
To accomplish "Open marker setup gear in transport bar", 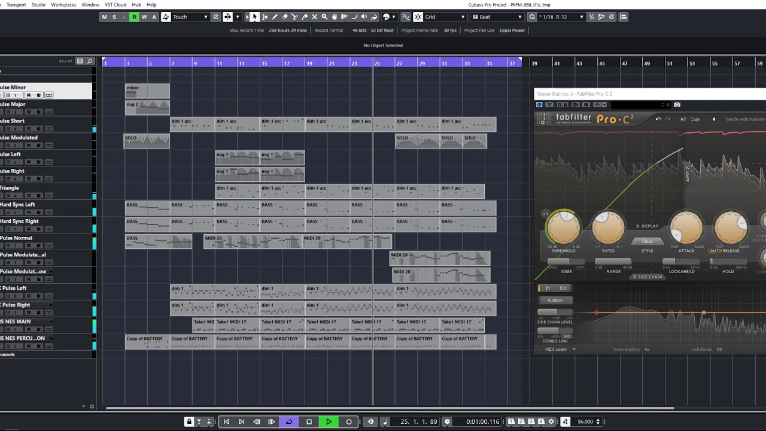I will 551,421.
